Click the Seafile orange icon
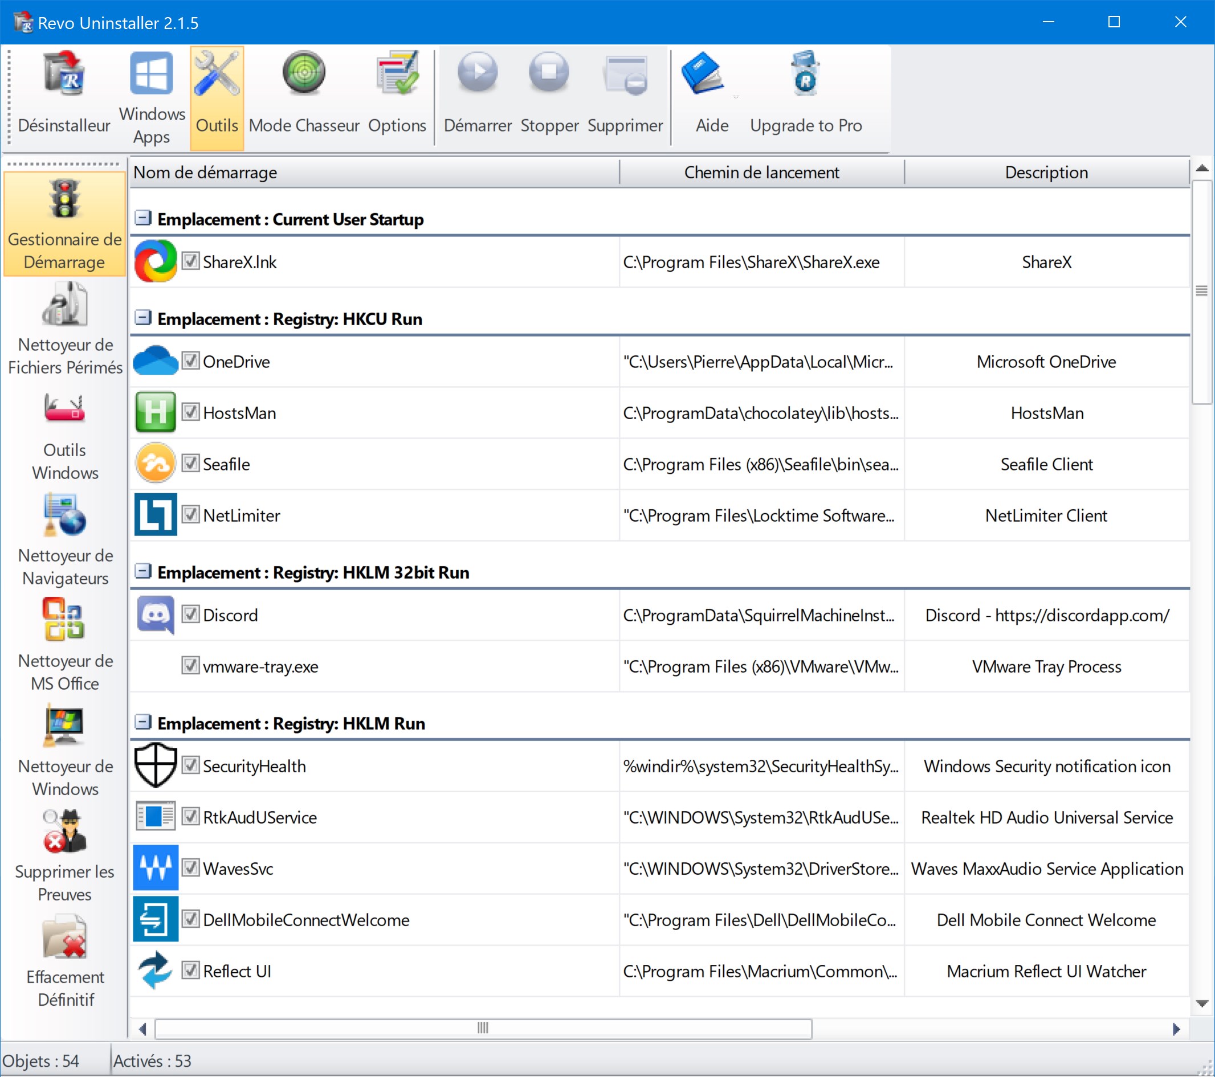The width and height of the screenshot is (1215, 1077). tap(156, 464)
